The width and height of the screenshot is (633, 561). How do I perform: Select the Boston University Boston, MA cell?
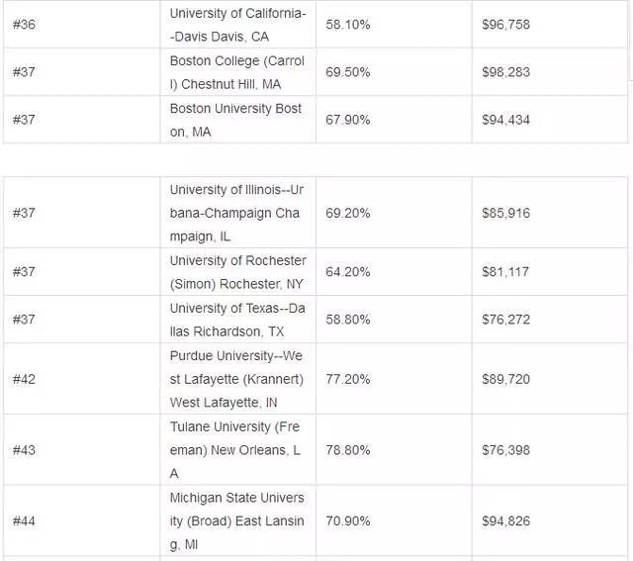click(237, 120)
